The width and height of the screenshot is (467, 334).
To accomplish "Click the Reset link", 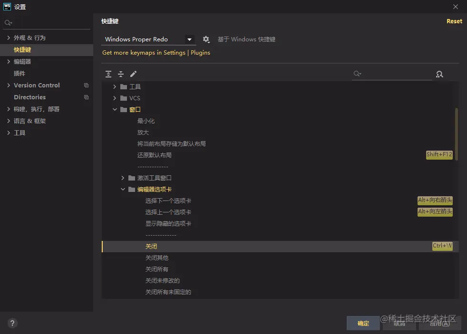I will [x=454, y=21].
